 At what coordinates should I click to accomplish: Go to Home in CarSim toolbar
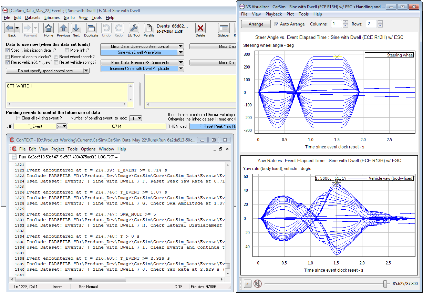[x=49, y=28]
